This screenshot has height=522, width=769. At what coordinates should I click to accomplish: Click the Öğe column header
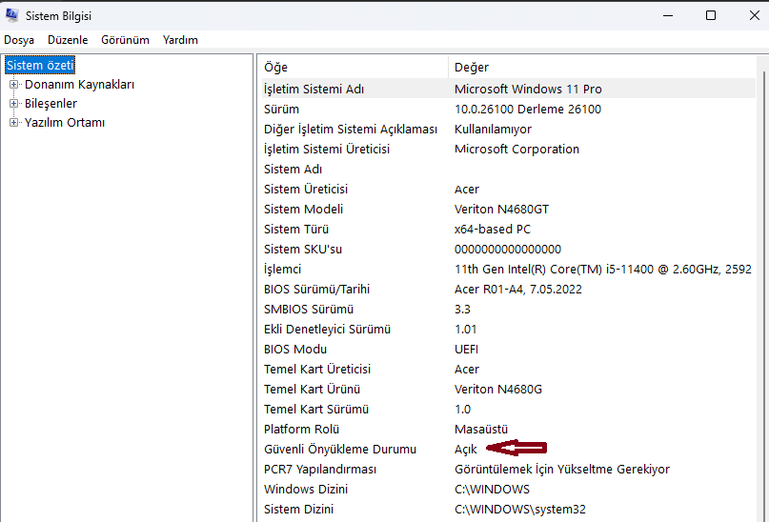coord(354,67)
